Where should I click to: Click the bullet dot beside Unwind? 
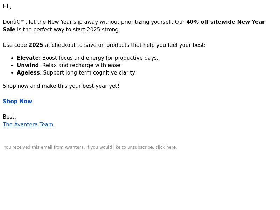(12, 65)
